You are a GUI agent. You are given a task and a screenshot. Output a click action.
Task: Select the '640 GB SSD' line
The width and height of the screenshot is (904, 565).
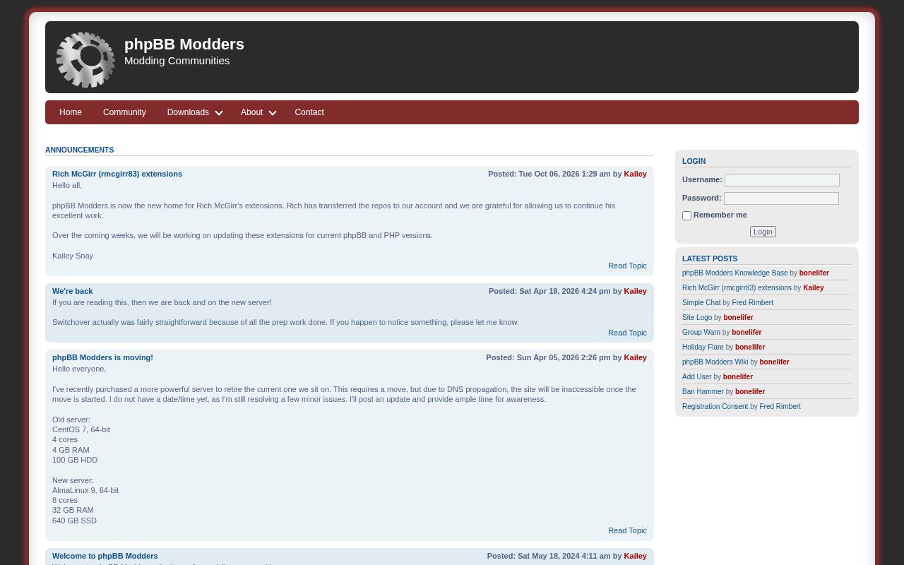(74, 521)
